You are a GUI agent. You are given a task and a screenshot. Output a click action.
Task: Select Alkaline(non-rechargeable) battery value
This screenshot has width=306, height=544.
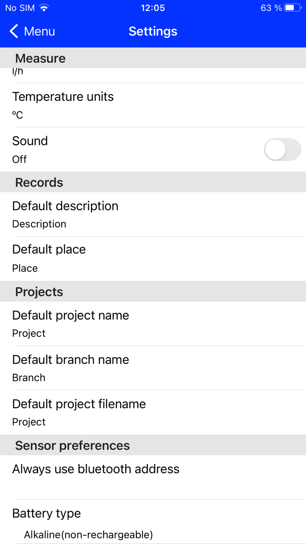pos(88,534)
